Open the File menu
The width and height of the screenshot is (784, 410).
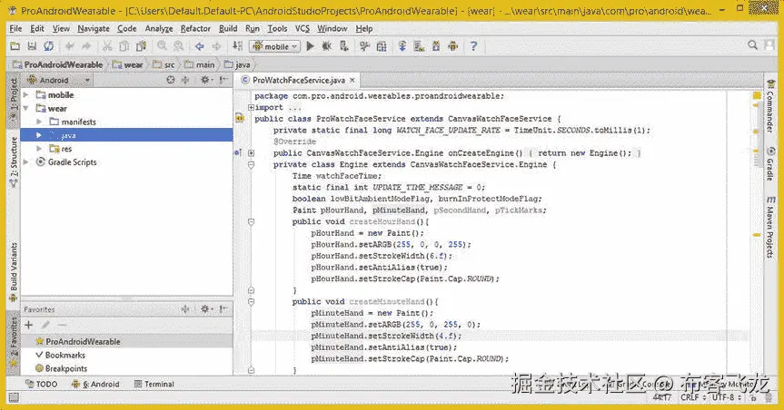15,28
